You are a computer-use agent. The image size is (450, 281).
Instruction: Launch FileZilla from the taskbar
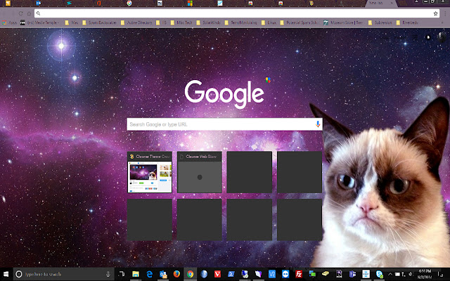click(299, 275)
